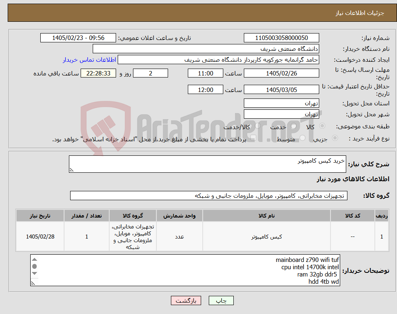Image resolution: width=397 pixels, height=314 pixels.
Task: Click the تعداد / مقدار column header
Action: click(87, 216)
